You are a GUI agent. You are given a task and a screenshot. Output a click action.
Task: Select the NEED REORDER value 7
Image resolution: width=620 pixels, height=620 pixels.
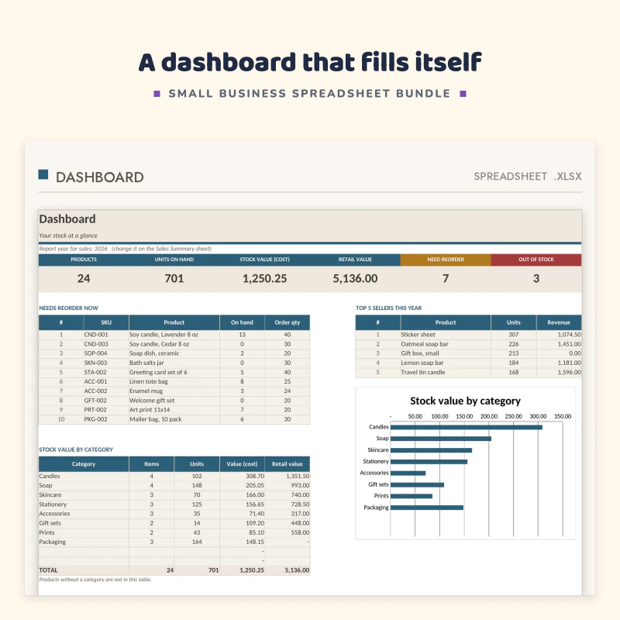[446, 278]
